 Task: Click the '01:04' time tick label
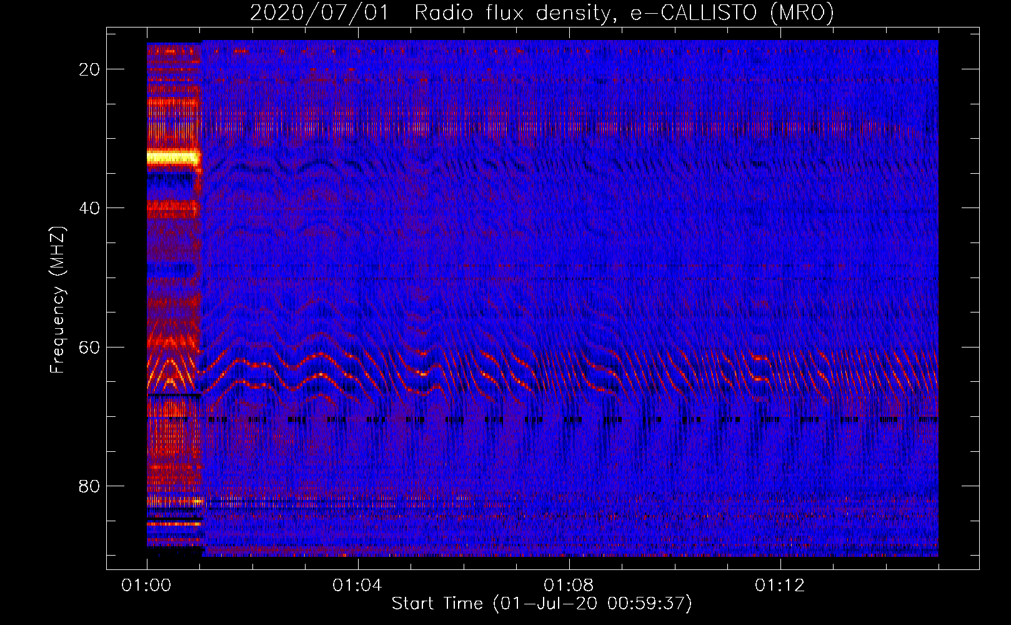pyautogui.click(x=357, y=586)
